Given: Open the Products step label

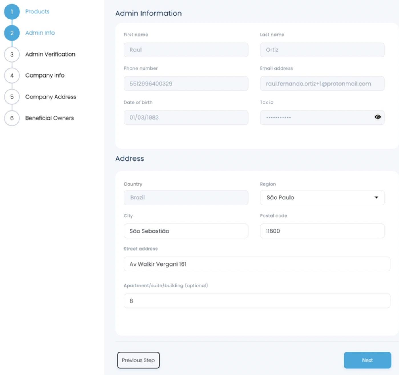Looking at the screenshot, I should [37, 12].
